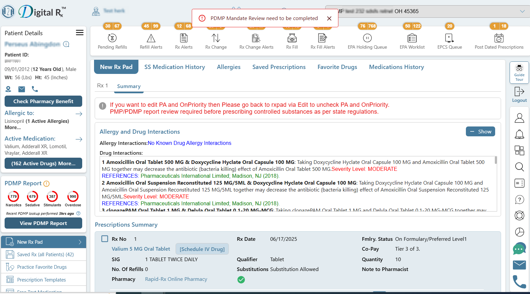The width and height of the screenshot is (530, 294).
Task: Click patient name info icon
Action: 66,44
